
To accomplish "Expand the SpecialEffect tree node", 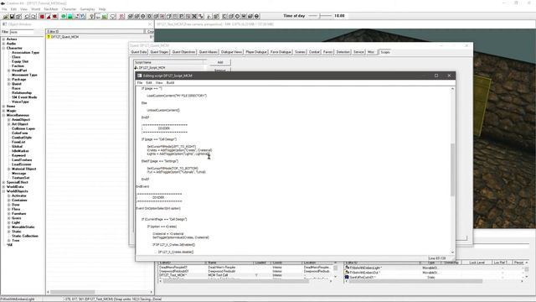I will 3,182.
